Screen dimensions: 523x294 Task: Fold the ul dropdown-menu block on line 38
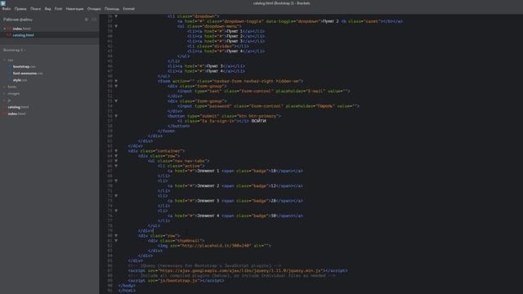116,26
